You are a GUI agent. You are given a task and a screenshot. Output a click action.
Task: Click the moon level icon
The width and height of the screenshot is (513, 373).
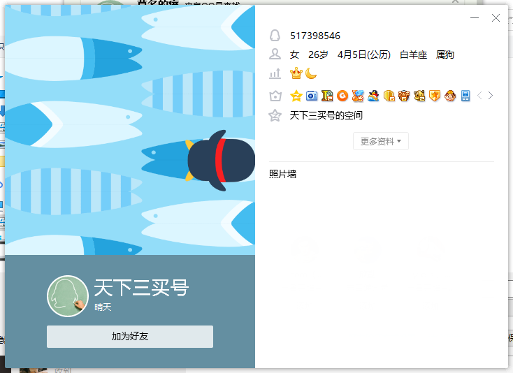311,73
